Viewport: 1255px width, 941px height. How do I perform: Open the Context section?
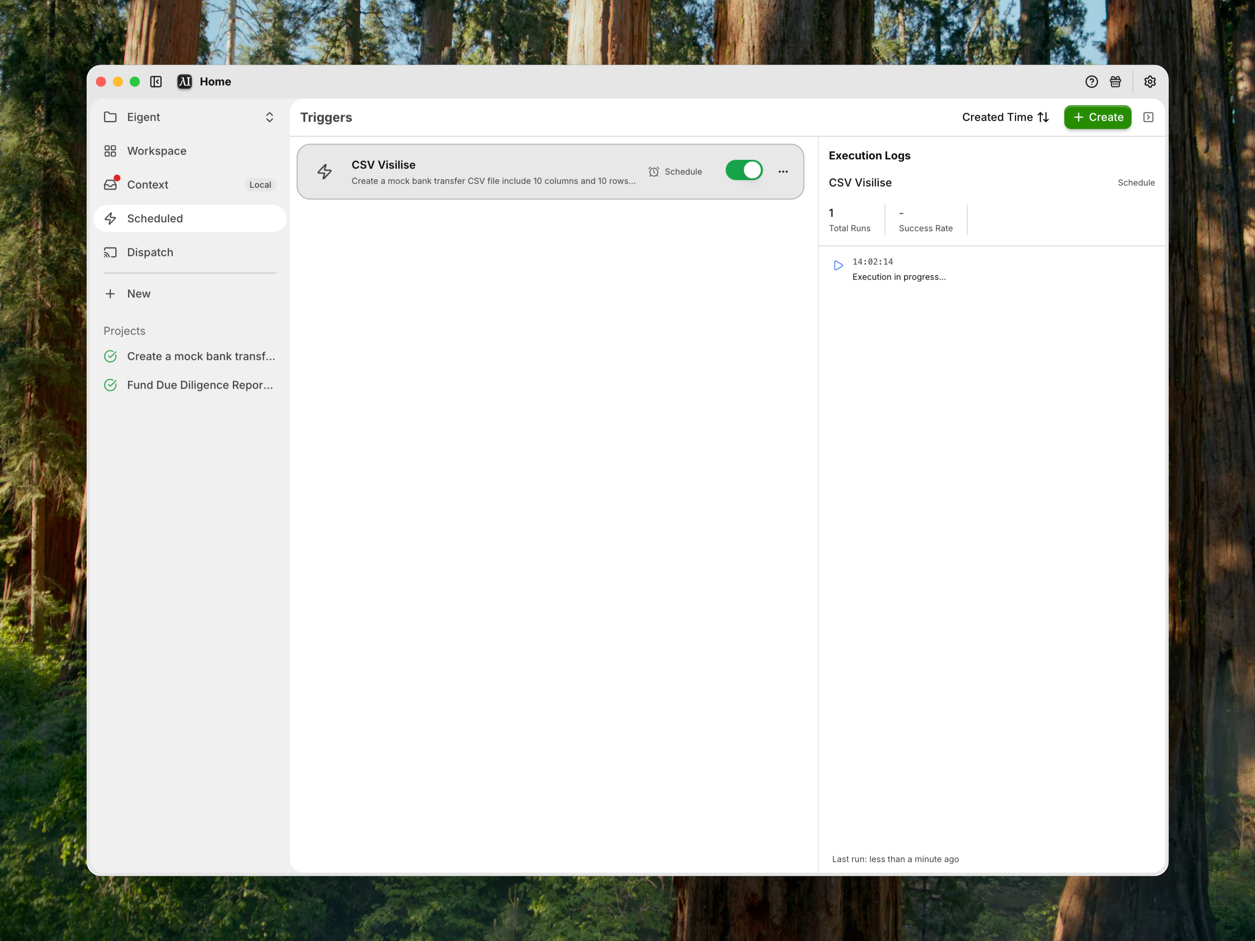[189, 184]
